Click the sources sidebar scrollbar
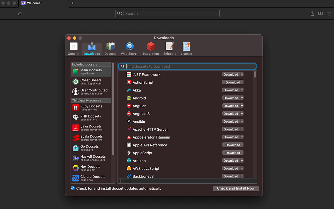This screenshot has width=334, height=209. [113, 109]
